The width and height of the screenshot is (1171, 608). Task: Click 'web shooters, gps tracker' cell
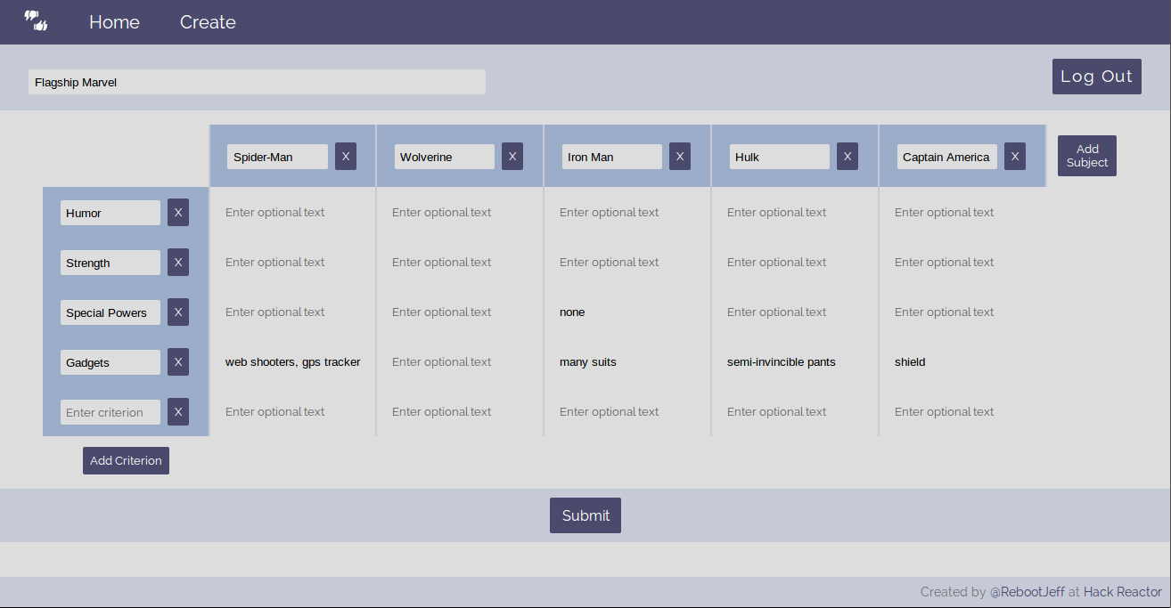point(293,361)
